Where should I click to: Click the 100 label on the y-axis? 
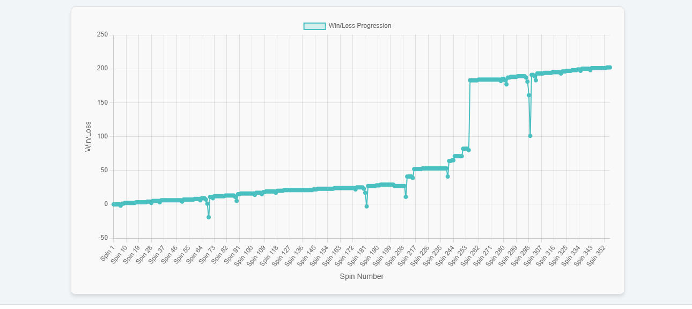click(x=102, y=136)
